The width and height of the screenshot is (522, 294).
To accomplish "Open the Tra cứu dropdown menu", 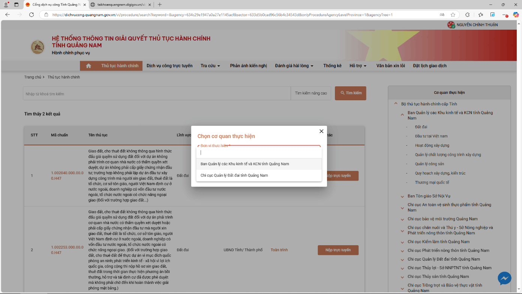I will (x=210, y=66).
